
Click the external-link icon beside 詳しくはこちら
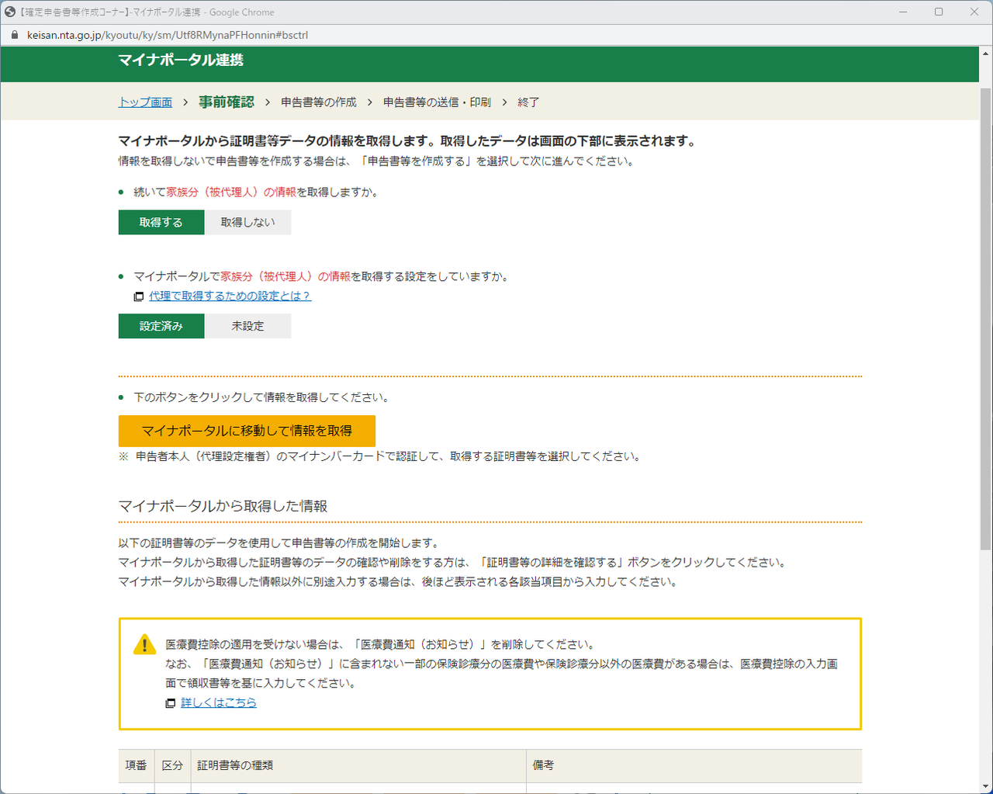point(171,703)
